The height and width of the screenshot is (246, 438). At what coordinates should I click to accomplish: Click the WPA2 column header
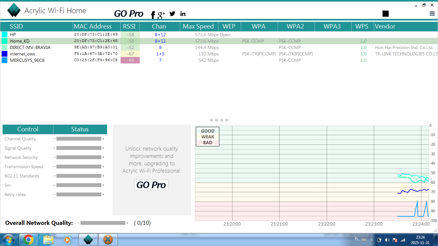296,26
